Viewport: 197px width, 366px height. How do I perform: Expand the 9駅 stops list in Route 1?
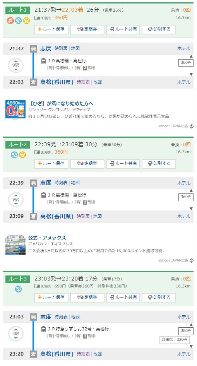coord(16,65)
